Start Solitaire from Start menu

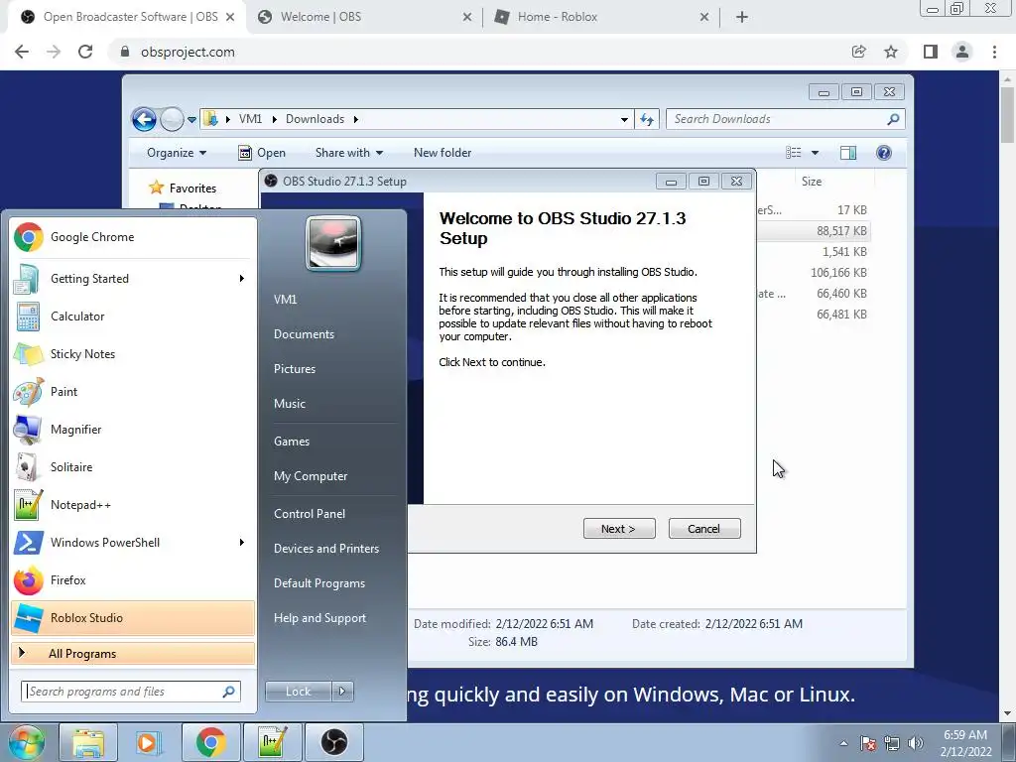(x=133, y=466)
